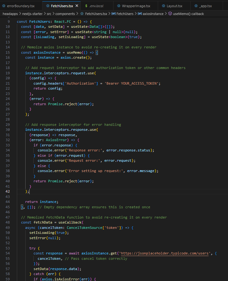The height and width of the screenshot is (281, 228).
Task: Close the FetchUsers.tsx tab
Action: 77,6
